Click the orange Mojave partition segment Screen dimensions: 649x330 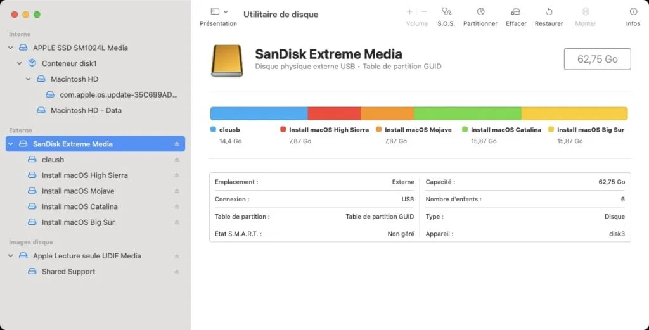click(x=387, y=113)
